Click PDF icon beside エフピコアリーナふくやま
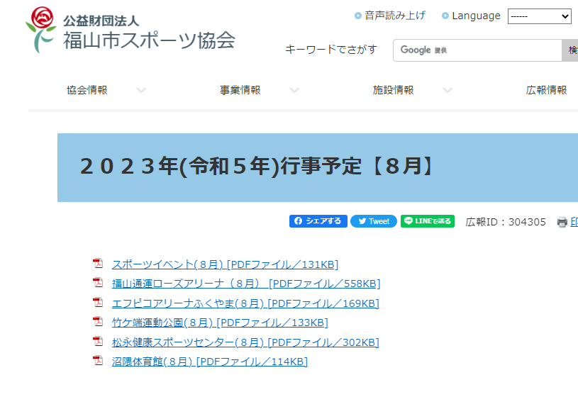Screen dimensions: 578x397 [98, 303]
